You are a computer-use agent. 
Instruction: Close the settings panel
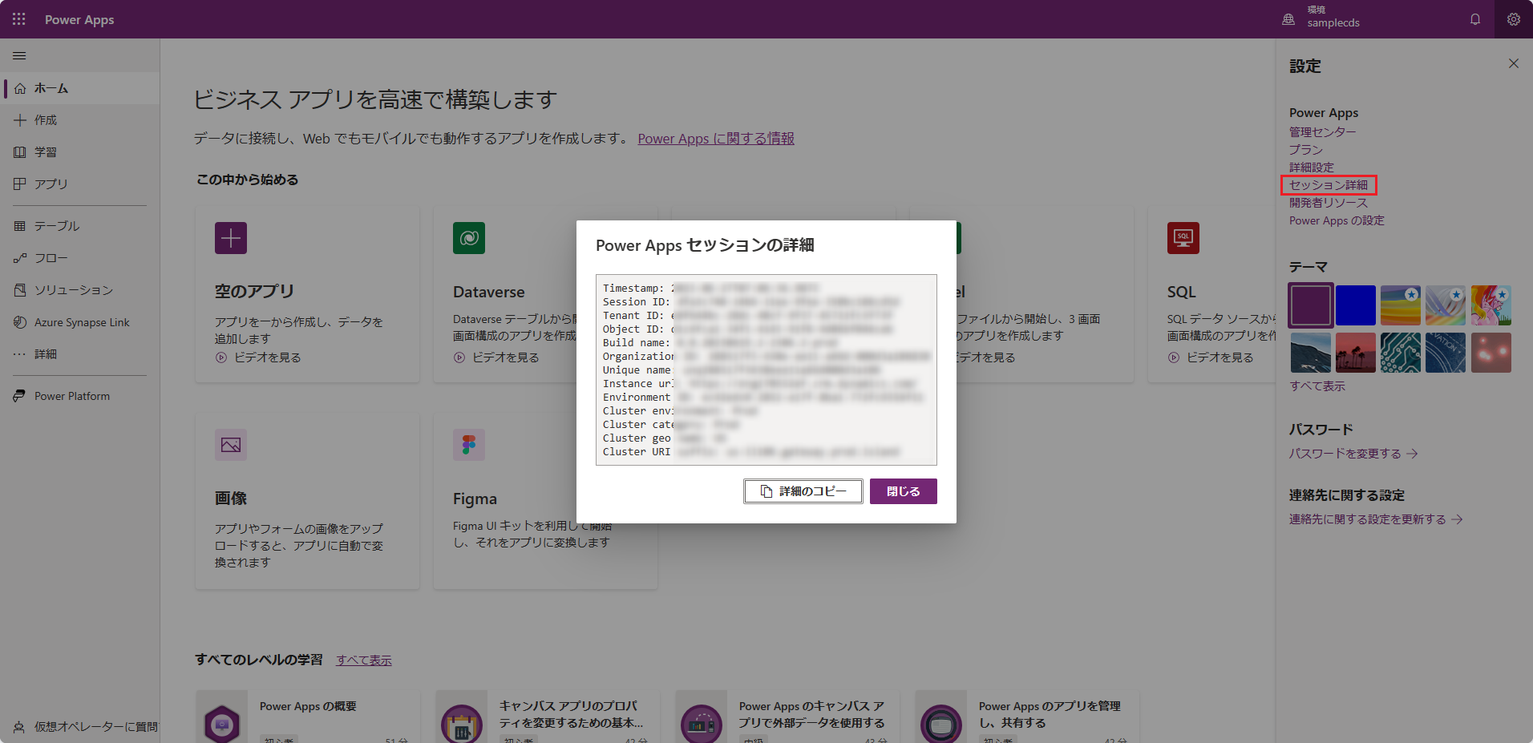(1513, 63)
